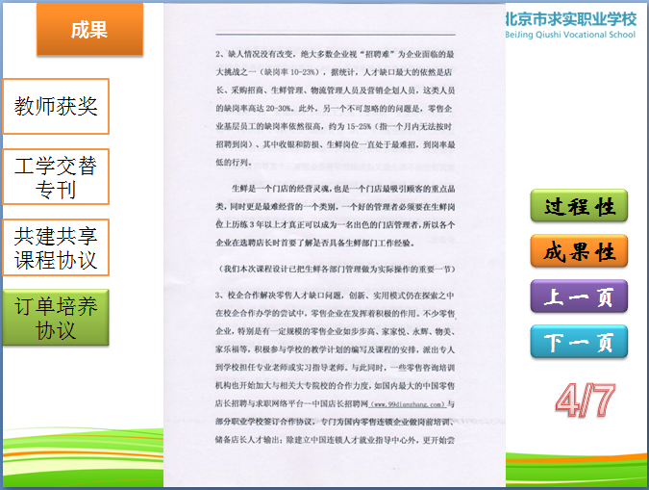Select the green 订单培养协议 tab
The image size is (649, 490).
56,318
